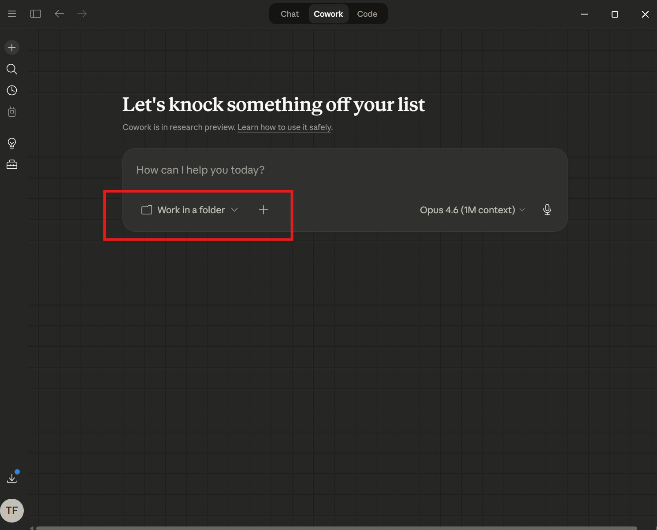View chat history via the clock icon

[12, 90]
